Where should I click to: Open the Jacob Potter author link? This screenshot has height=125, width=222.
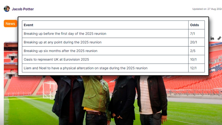click(x=23, y=9)
